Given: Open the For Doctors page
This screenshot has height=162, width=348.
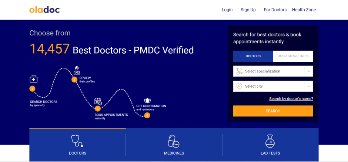Looking at the screenshot, I should (x=275, y=10).
